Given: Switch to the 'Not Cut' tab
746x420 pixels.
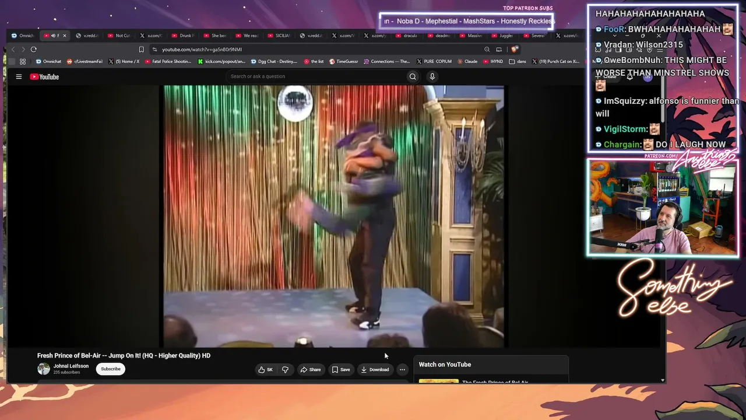Looking at the screenshot, I should coord(119,36).
